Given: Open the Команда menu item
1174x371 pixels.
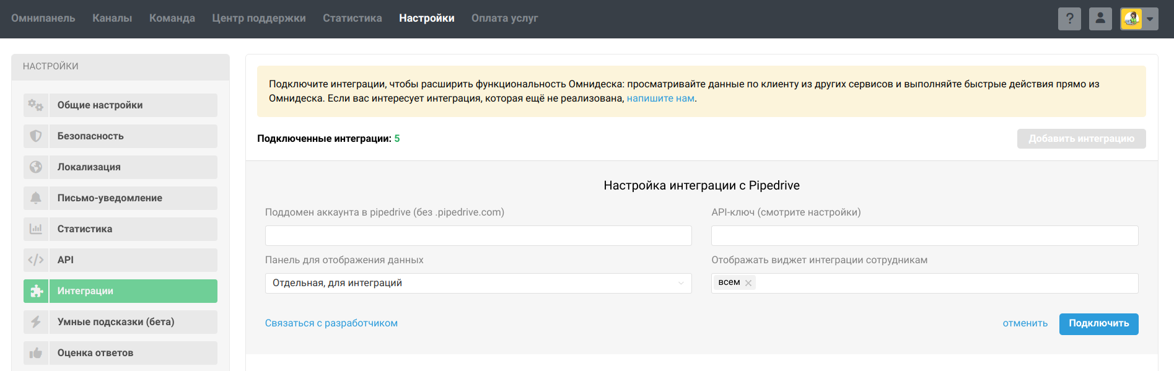Looking at the screenshot, I should pyautogui.click(x=172, y=18).
